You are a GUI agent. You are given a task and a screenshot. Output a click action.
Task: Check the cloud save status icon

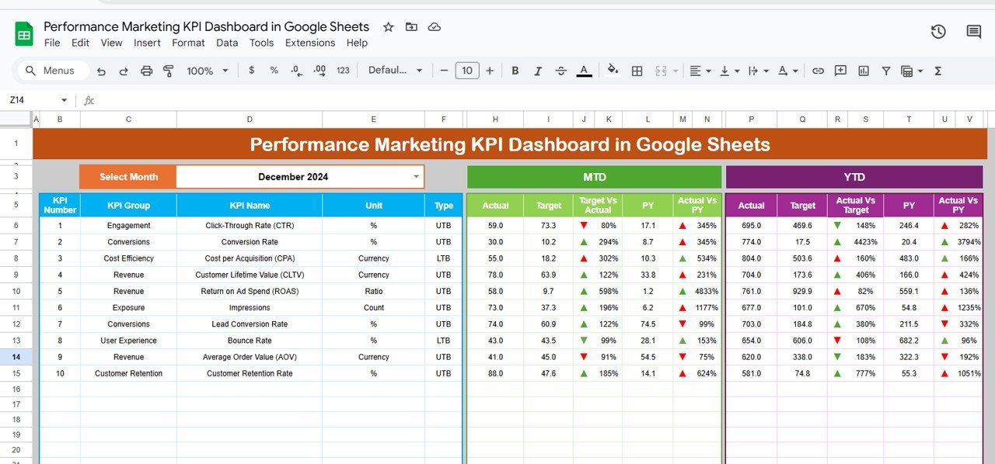435,27
